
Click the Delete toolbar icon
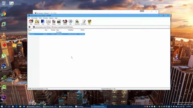(54, 22)
